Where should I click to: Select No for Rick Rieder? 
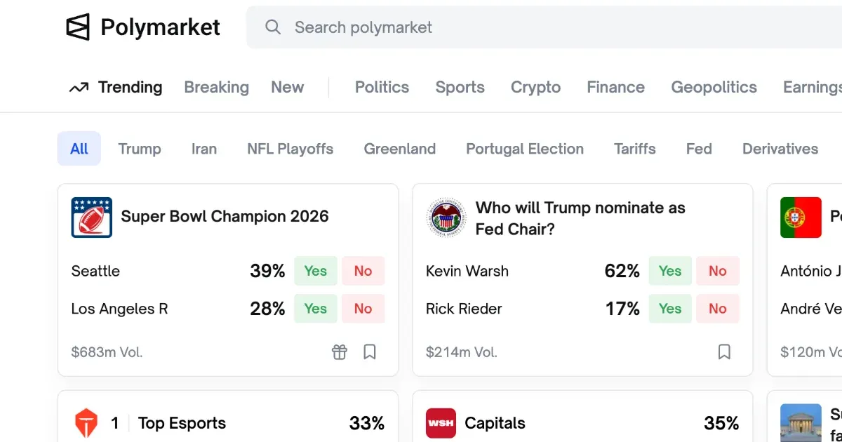click(x=717, y=309)
